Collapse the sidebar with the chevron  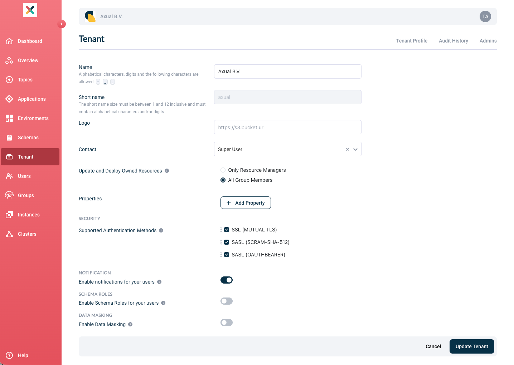(61, 24)
